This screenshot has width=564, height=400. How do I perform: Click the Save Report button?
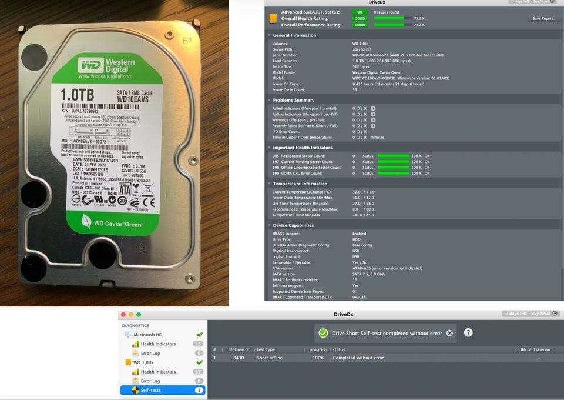coord(544,18)
